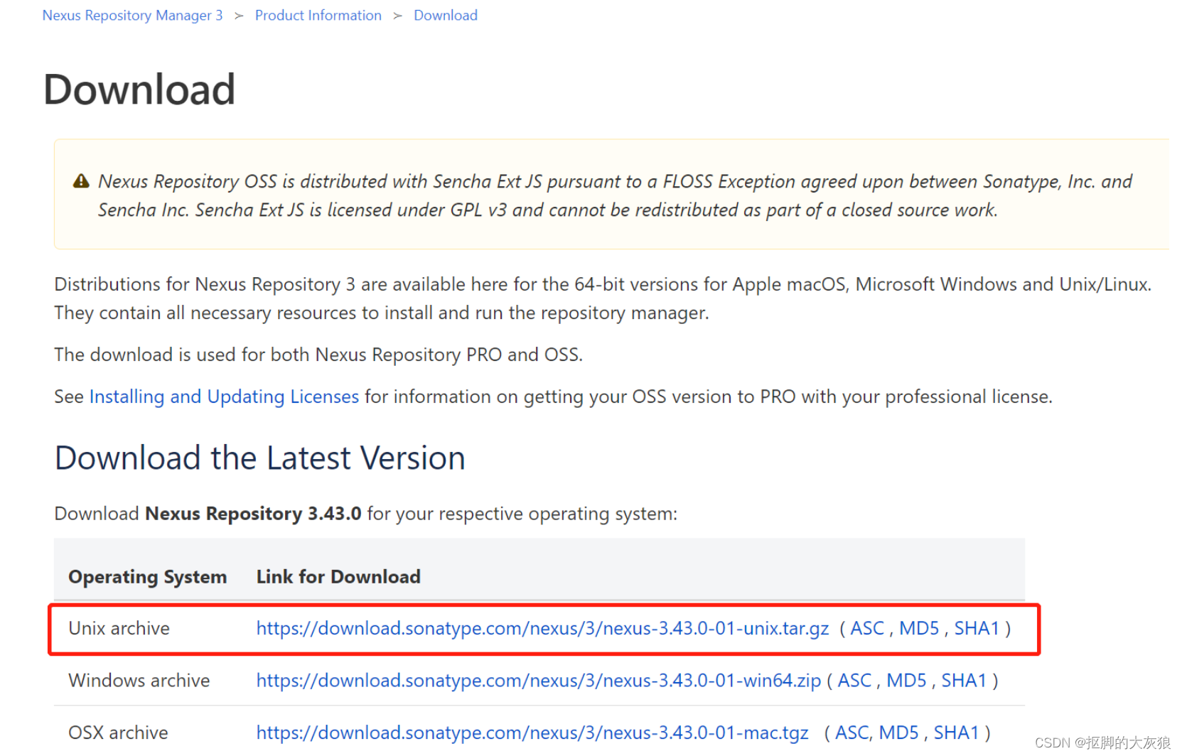Download the win64.zip archive link
This screenshot has width=1182, height=756.
click(539, 681)
